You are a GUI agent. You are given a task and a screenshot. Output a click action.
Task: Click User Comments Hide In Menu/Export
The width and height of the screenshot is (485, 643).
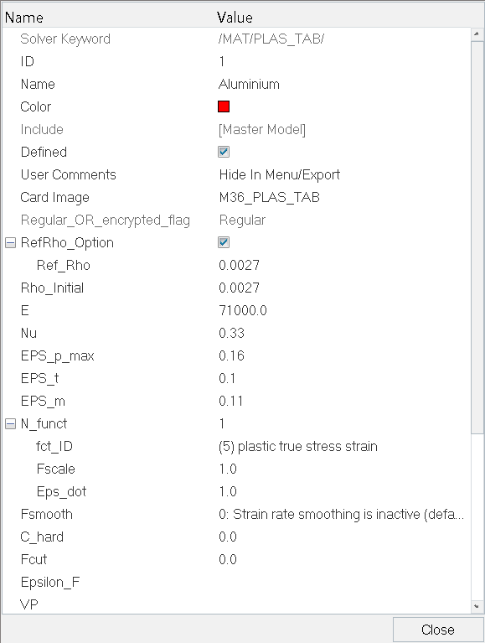coord(280,174)
